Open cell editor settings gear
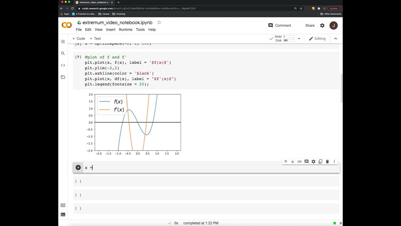The width and height of the screenshot is (401, 226). click(x=313, y=162)
